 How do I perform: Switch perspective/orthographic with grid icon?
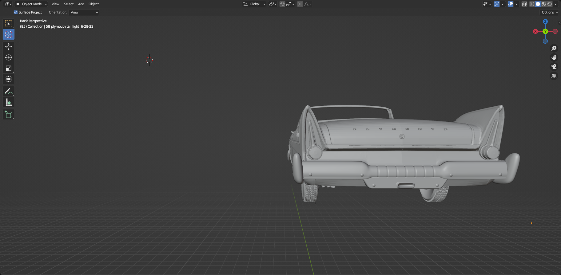pyautogui.click(x=554, y=76)
